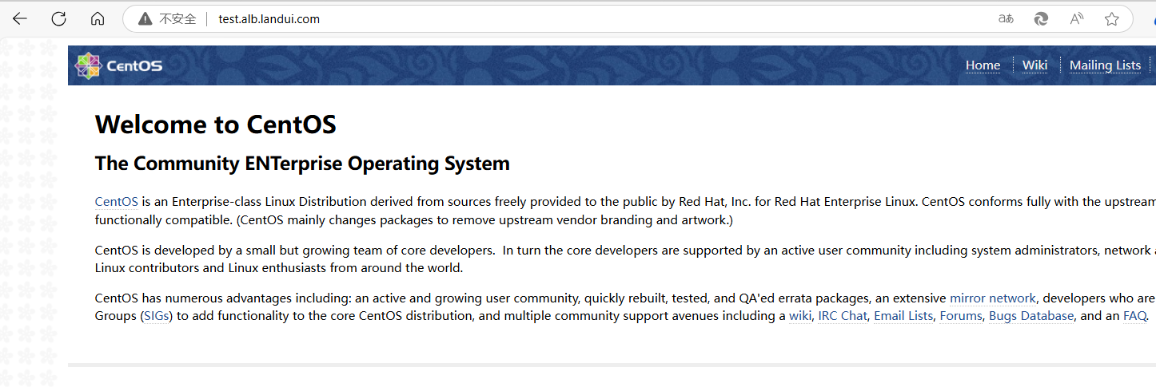The image size is (1156, 387).
Task: Open the IRC Chat link
Action: point(842,316)
